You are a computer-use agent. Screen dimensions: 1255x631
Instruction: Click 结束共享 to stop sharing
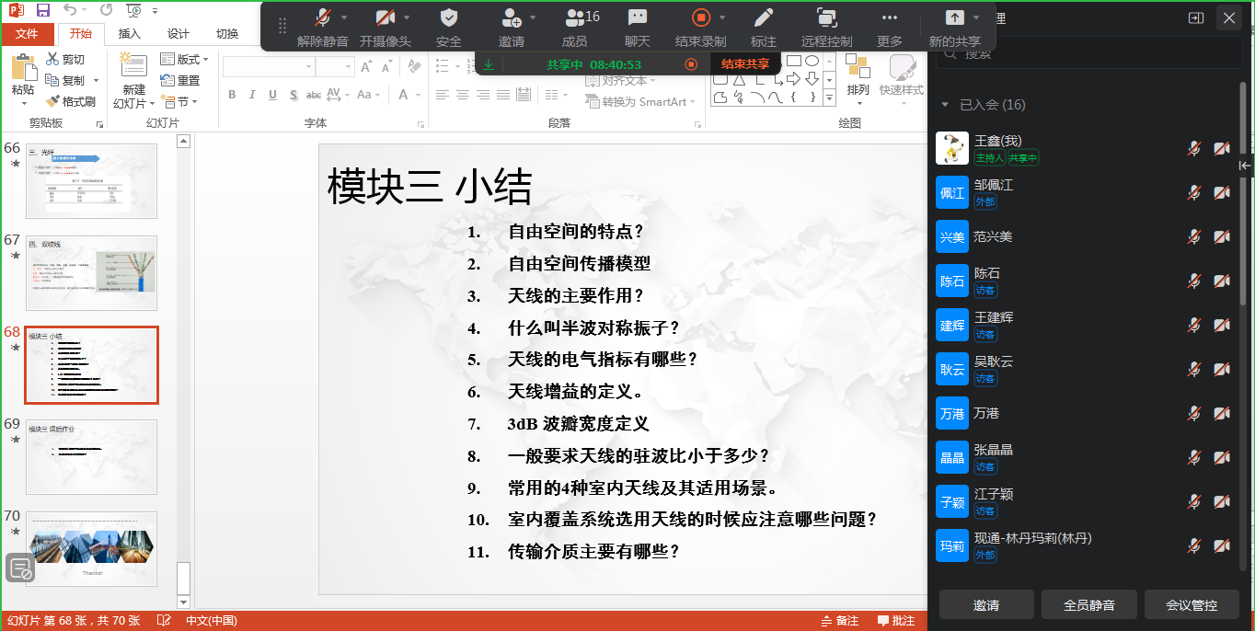point(745,64)
